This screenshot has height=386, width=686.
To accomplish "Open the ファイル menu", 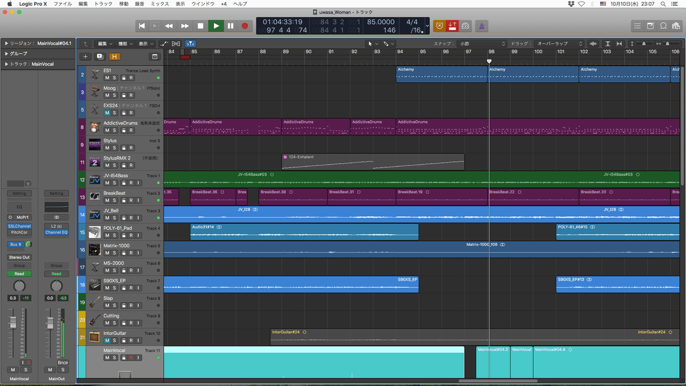I will 62,4.
